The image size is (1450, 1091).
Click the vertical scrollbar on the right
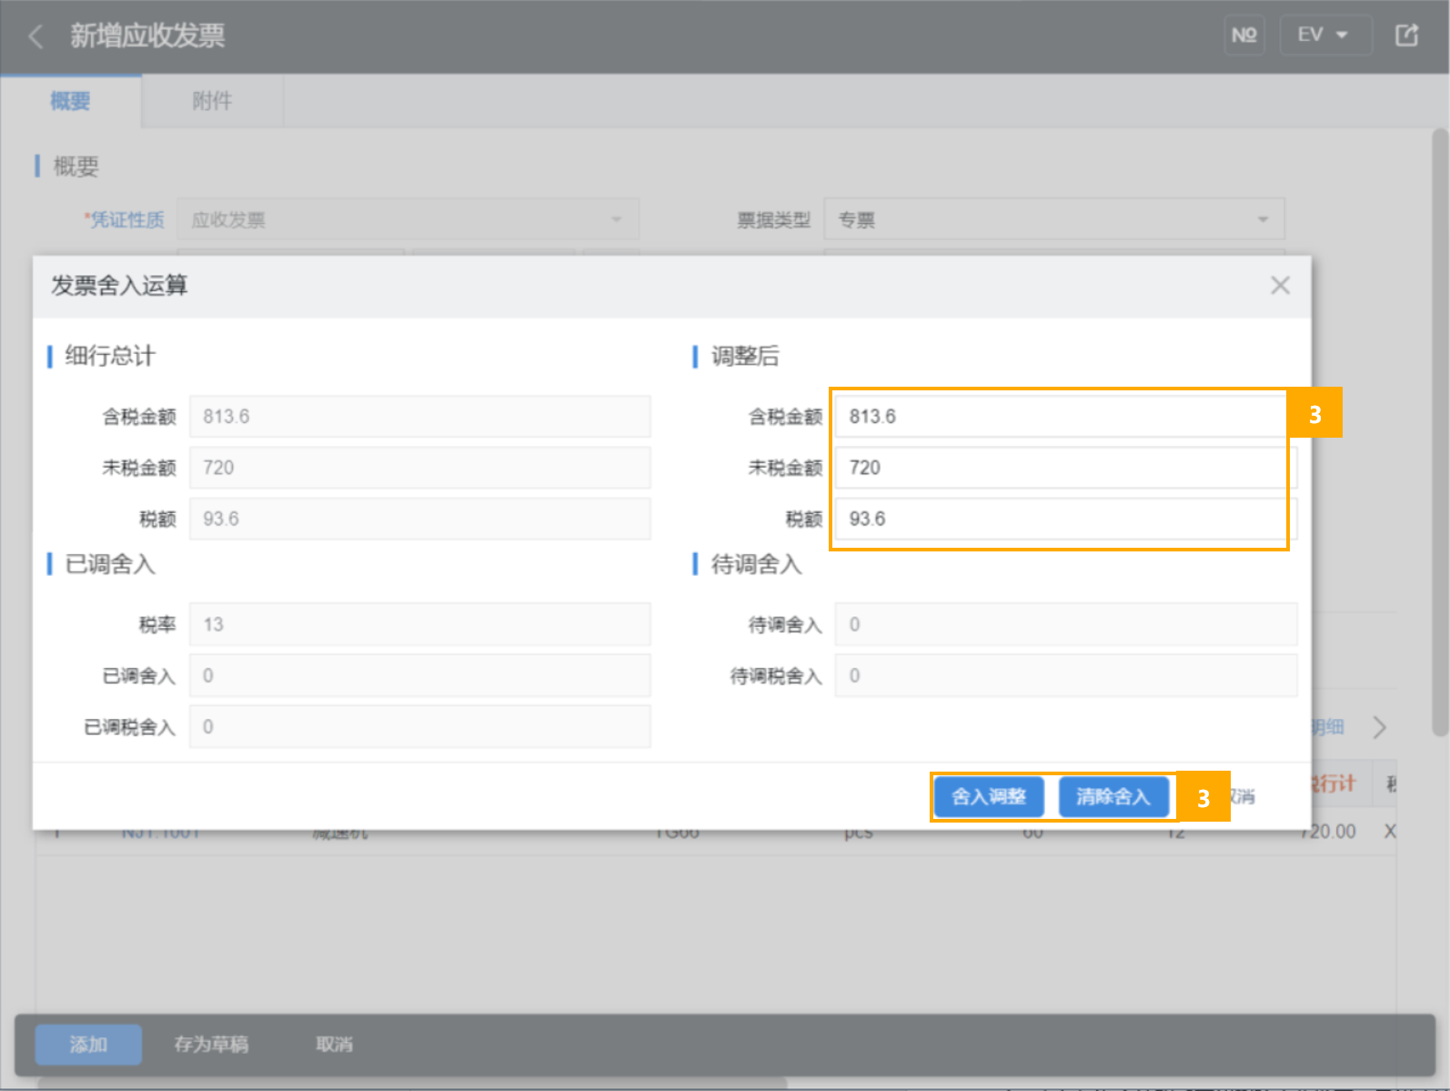point(1440,432)
